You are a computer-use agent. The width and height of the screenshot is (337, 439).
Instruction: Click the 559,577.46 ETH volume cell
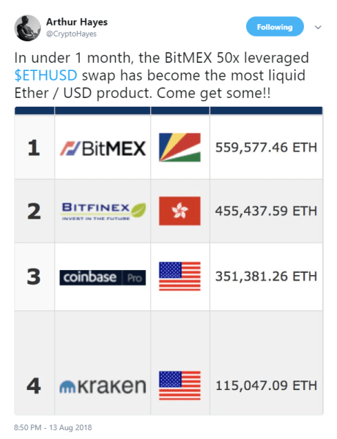tap(266, 147)
